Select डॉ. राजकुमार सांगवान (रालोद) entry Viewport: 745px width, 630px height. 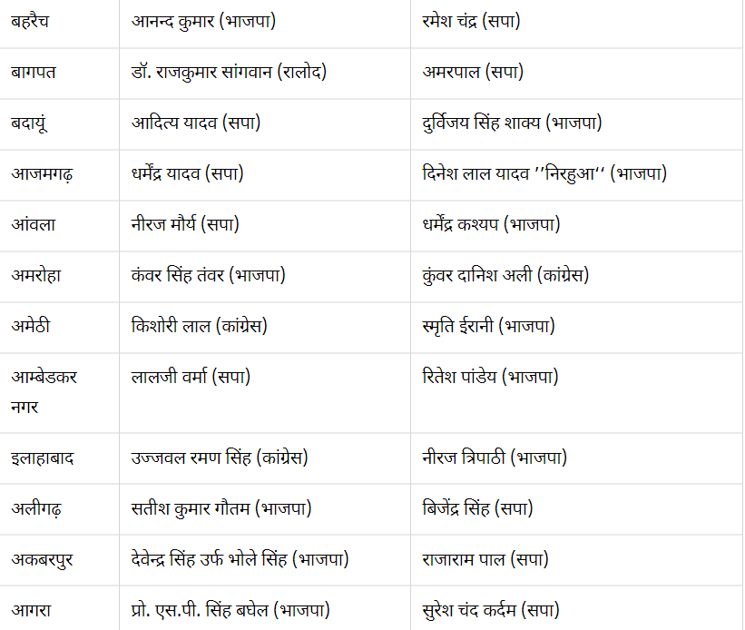(229, 73)
